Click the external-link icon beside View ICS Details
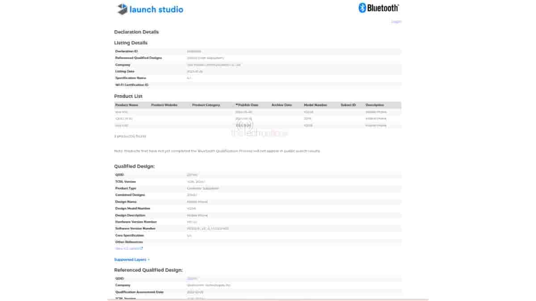This screenshot has height=301, width=536. pyautogui.click(x=142, y=248)
